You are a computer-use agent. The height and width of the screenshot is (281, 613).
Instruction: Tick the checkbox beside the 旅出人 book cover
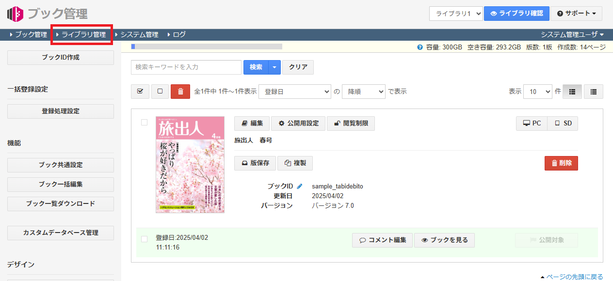144,123
